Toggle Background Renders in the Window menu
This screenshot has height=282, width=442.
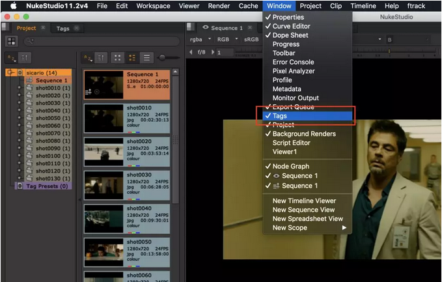307,134
